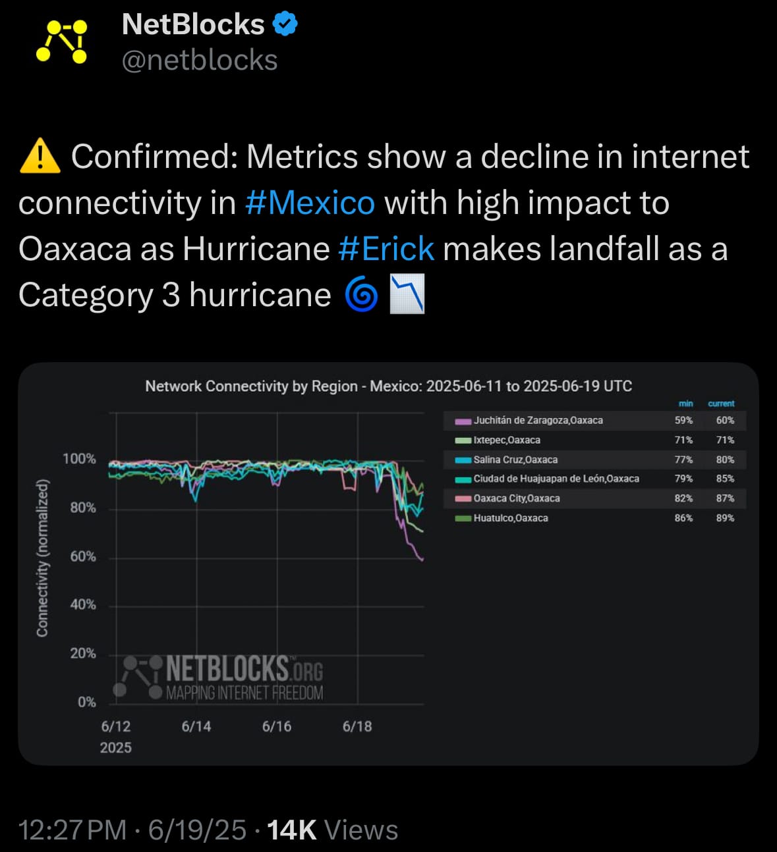This screenshot has width=777, height=852.
Task: Open the NetBlocks profile avatar
Action: tap(62, 41)
